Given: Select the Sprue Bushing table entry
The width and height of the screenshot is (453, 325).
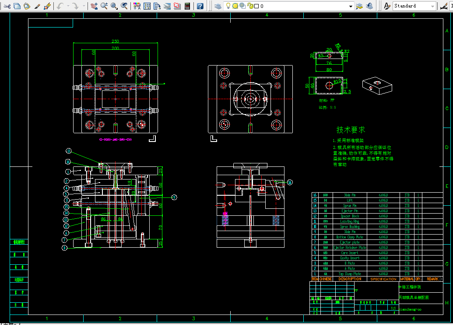Looking at the screenshot, I should [350, 227].
